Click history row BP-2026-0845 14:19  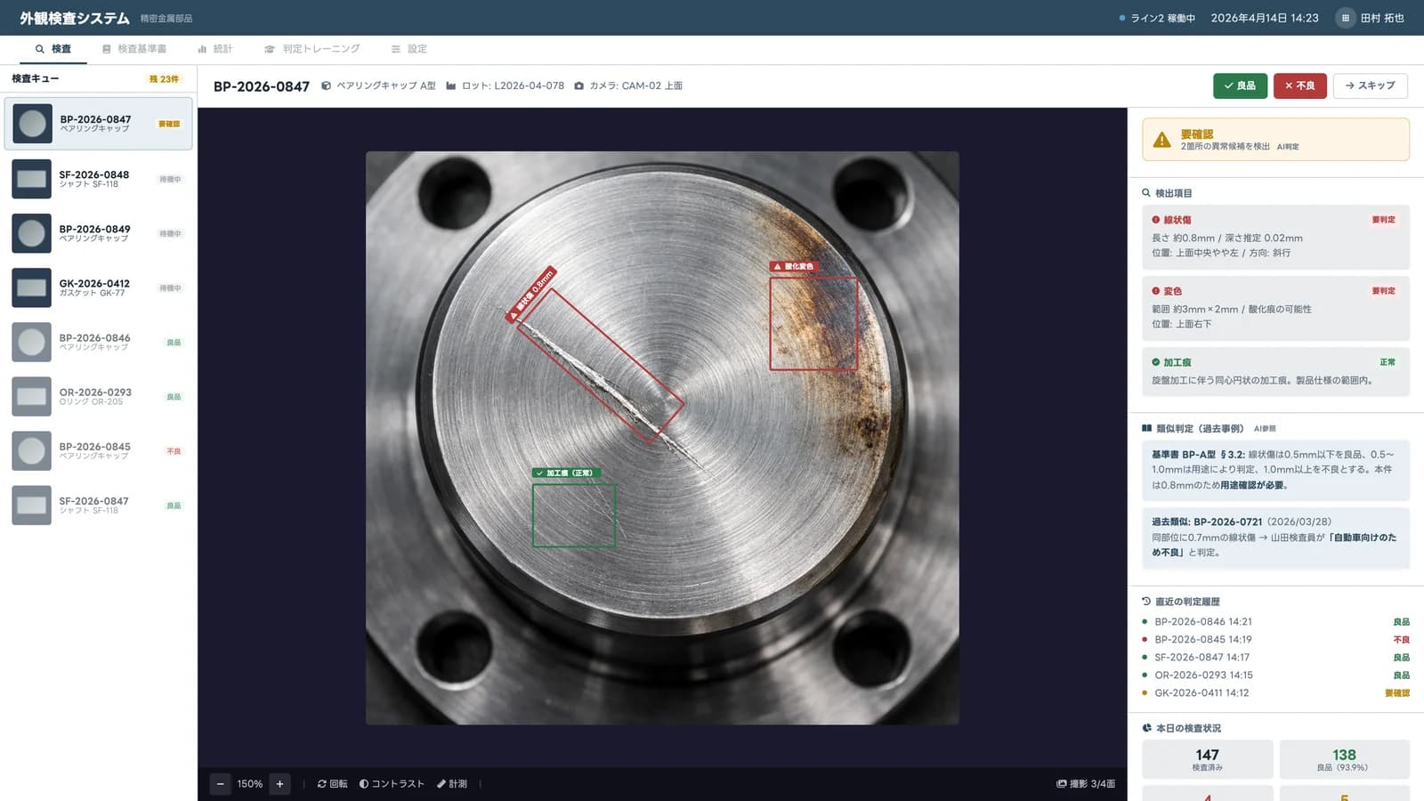(1275, 640)
